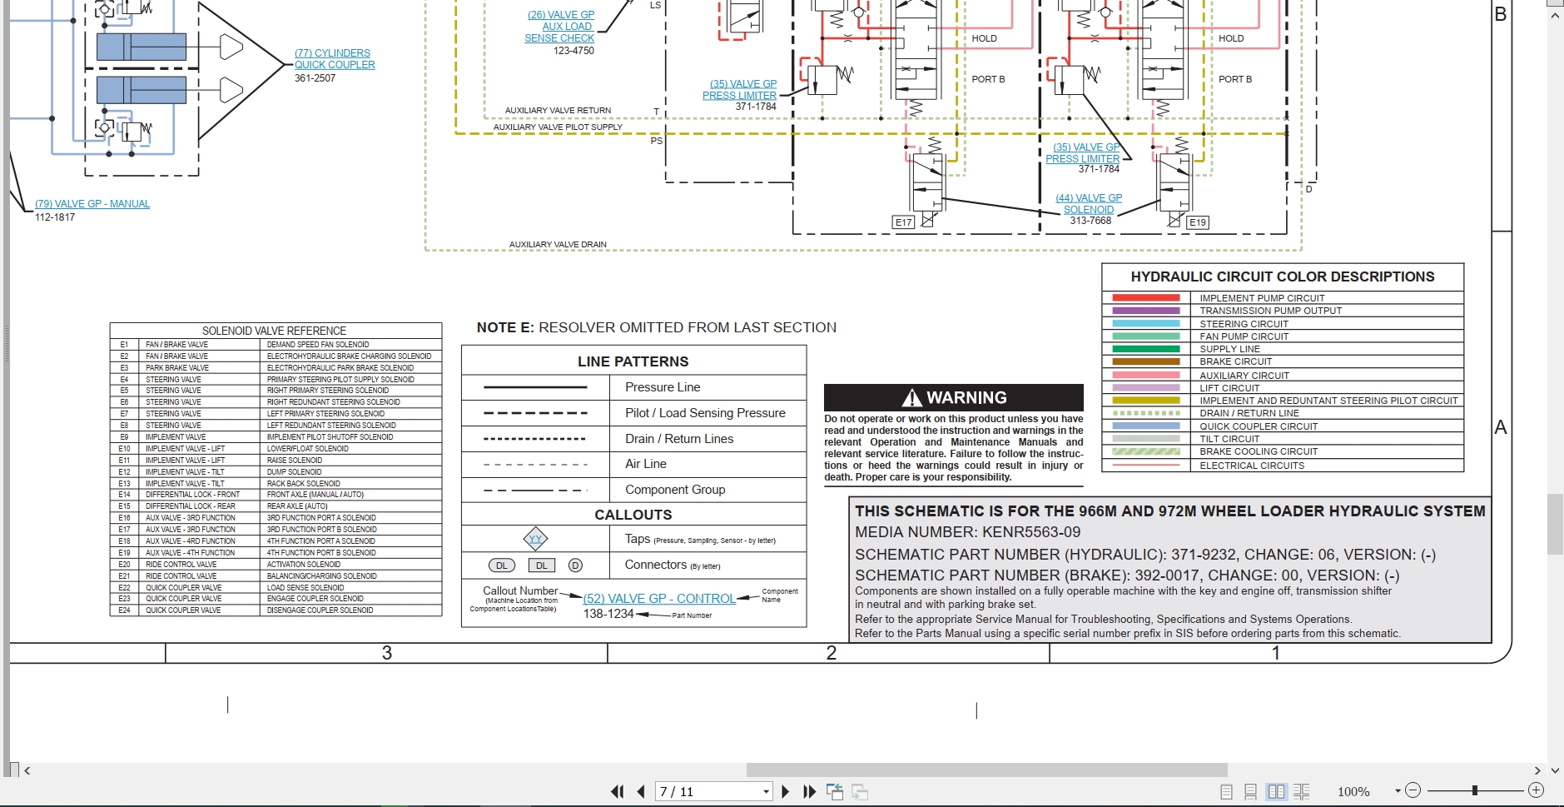Click 'AUXILIARY VALVE DRAIN' label
This screenshot has width=1564, height=807.
click(x=558, y=245)
